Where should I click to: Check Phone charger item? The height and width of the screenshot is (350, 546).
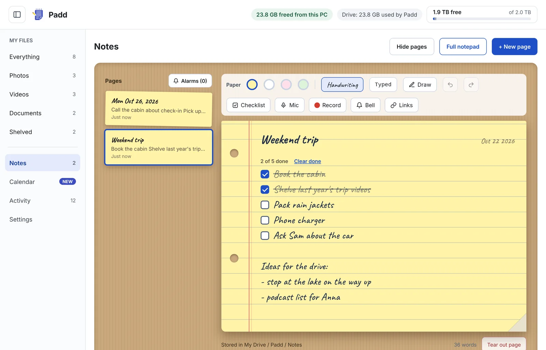[x=265, y=220]
